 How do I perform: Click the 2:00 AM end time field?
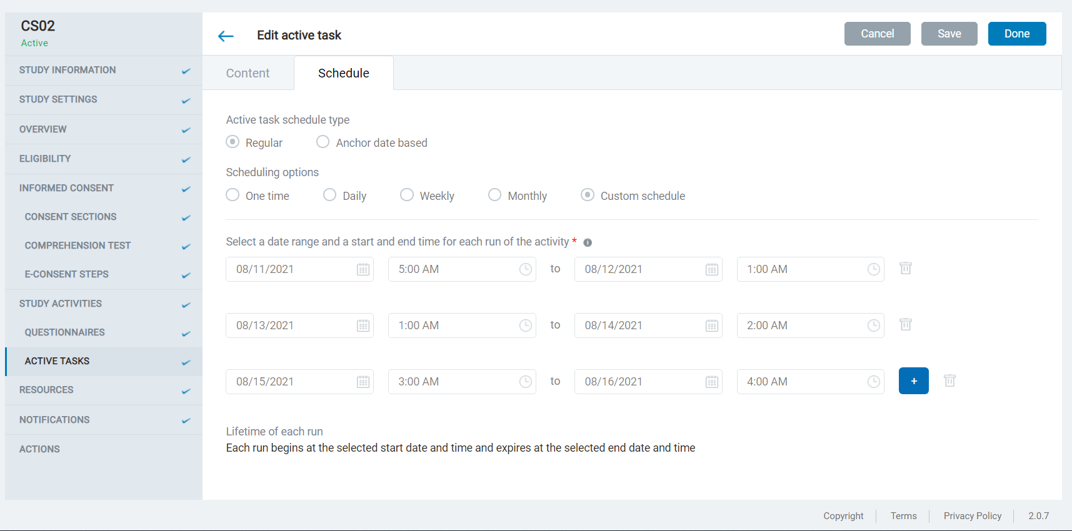(x=811, y=325)
